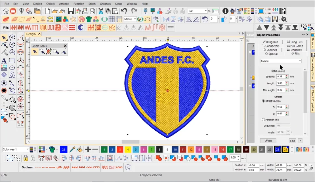This screenshot has height=182, width=315.
Task: Pick a color with the eyedropper tool
Action: [x=72, y=149]
